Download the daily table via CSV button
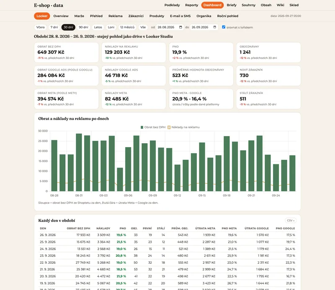 291,221
